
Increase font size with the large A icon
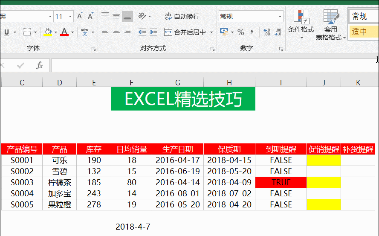click(80, 16)
